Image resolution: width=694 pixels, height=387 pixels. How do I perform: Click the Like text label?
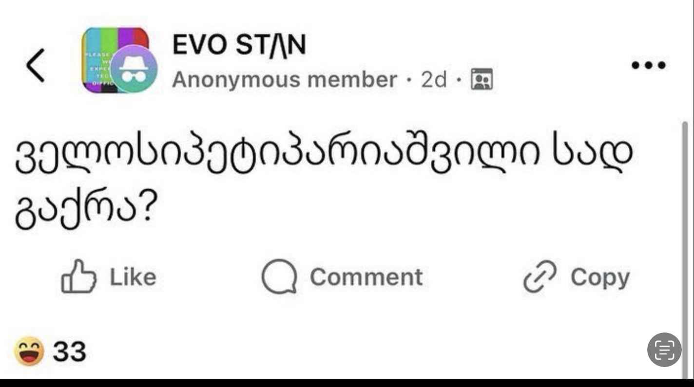tap(133, 277)
